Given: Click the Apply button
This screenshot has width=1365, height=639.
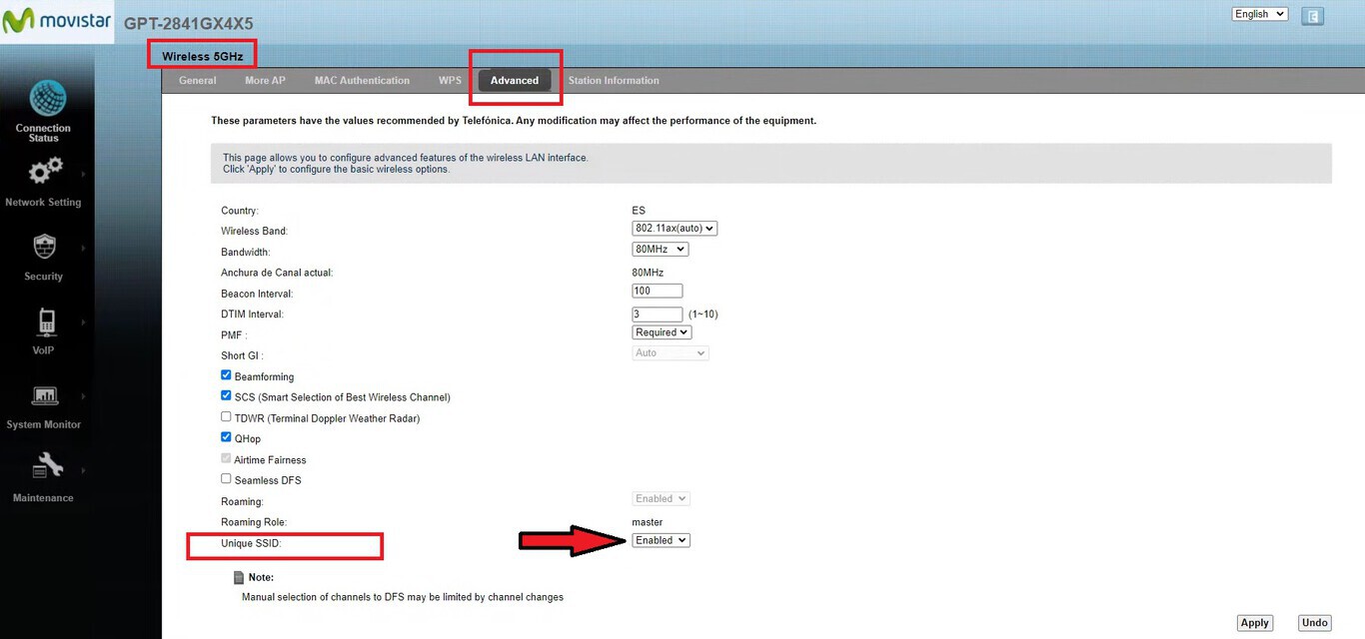Looking at the screenshot, I should click(x=1254, y=622).
